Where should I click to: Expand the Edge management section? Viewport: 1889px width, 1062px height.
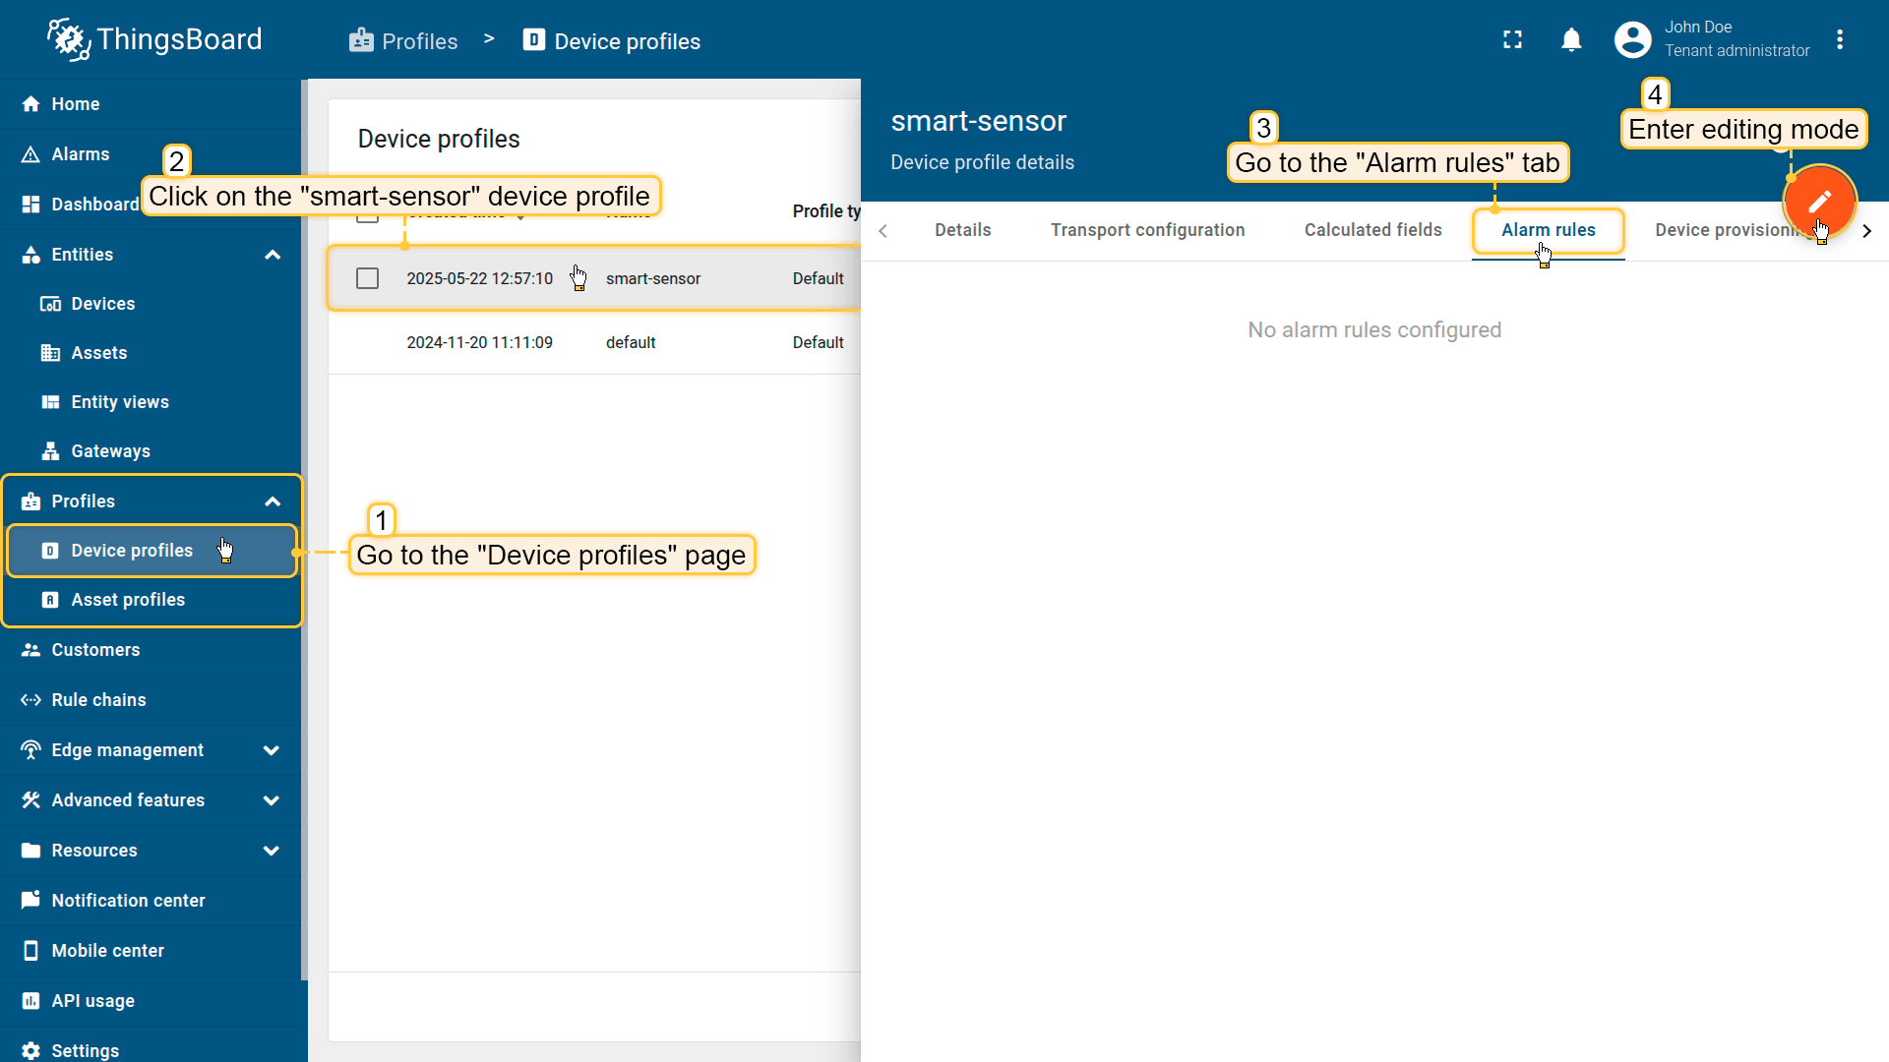point(272,750)
